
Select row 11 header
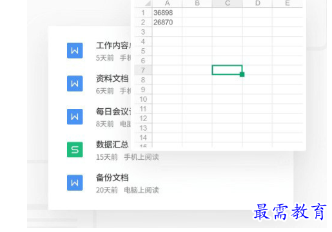tap(143, 109)
